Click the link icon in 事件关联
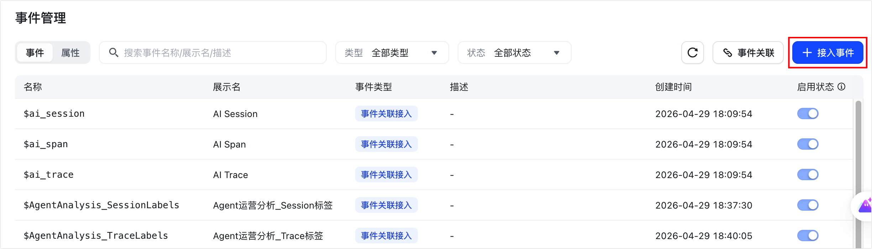The width and height of the screenshot is (872, 249). point(727,53)
